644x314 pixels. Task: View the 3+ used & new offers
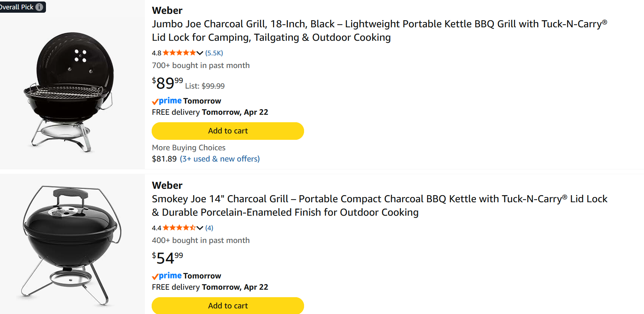tap(220, 159)
